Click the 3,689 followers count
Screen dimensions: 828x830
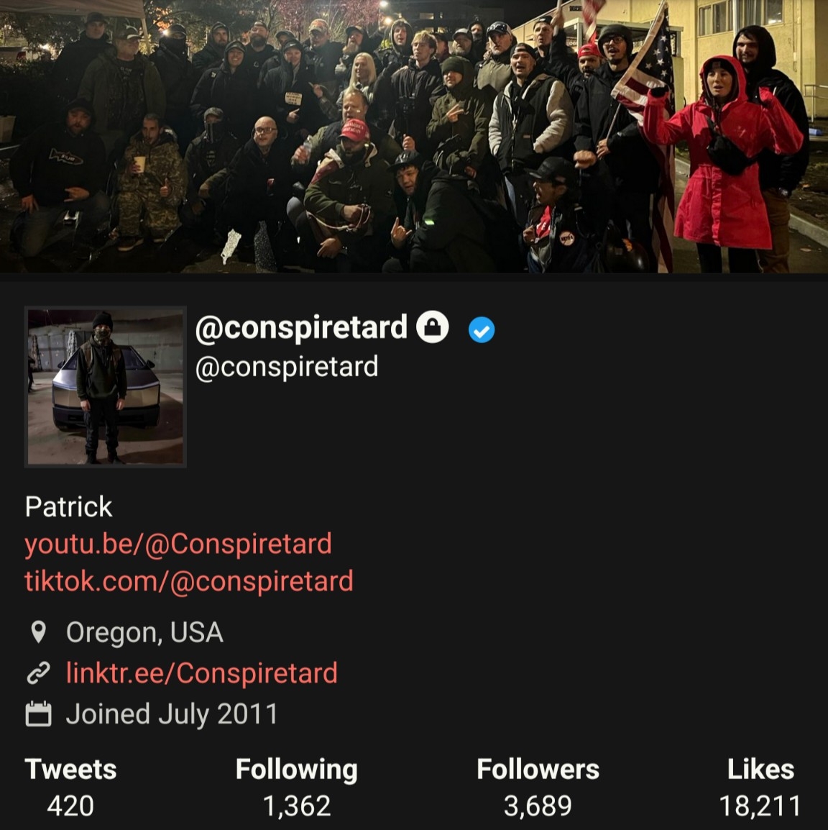coord(538,806)
